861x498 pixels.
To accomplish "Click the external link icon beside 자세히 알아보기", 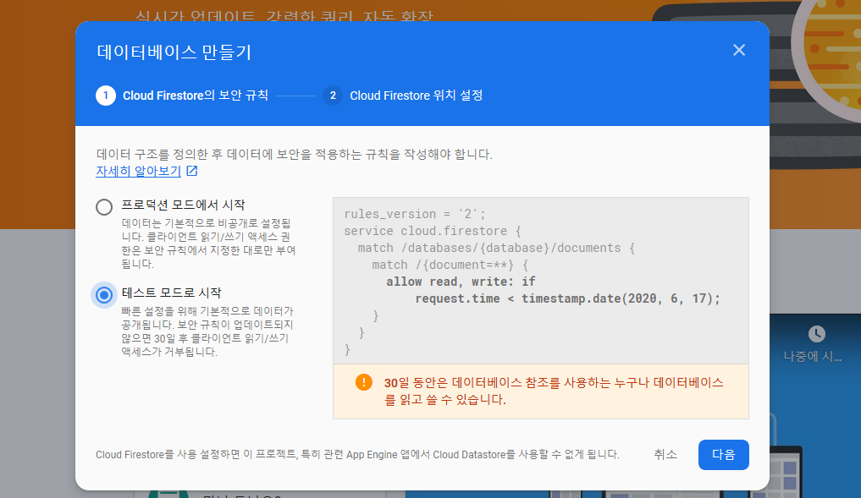I will point(191,171).
